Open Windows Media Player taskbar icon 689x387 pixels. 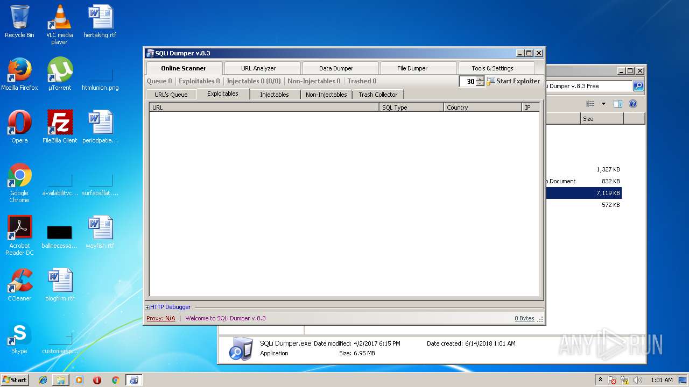pyautogui.click(x=79, y=380)
